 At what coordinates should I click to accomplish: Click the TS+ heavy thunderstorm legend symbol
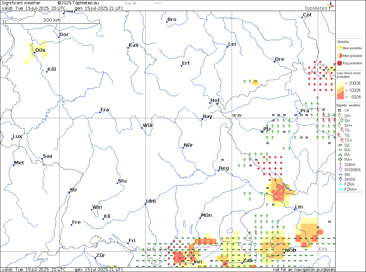[342, 140]
